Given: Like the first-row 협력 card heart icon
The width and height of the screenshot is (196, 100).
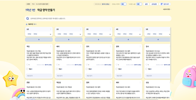Looking at the screenshot, I should pyautogui.click(x=117, y=65).
